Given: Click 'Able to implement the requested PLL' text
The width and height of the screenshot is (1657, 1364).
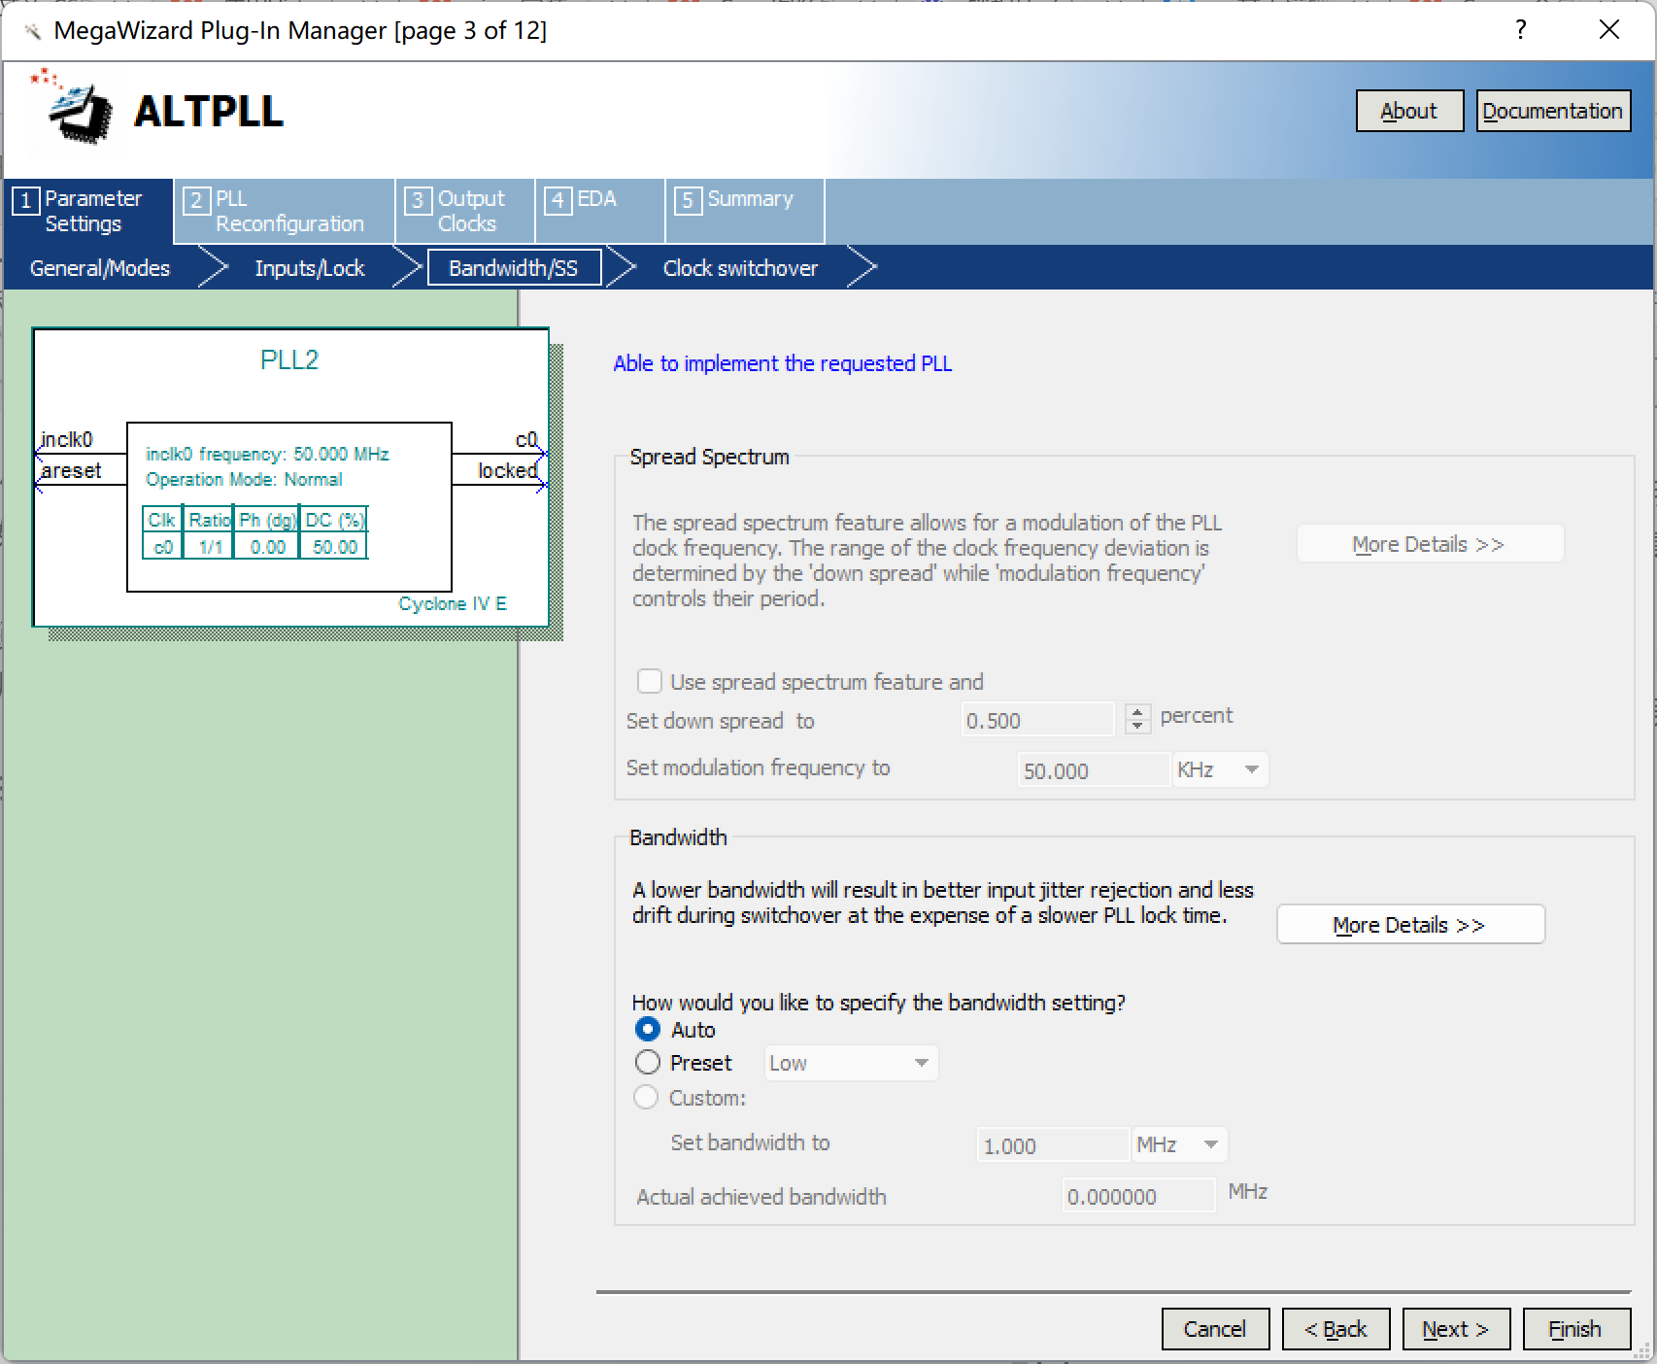Looking at the screenshot, I should (783, 363).
